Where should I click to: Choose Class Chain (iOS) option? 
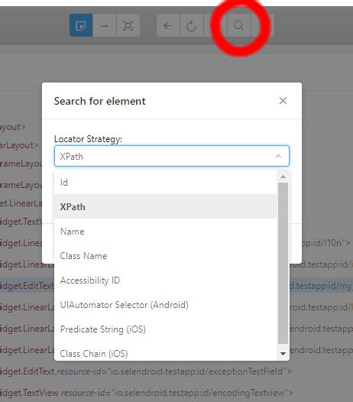165,354
